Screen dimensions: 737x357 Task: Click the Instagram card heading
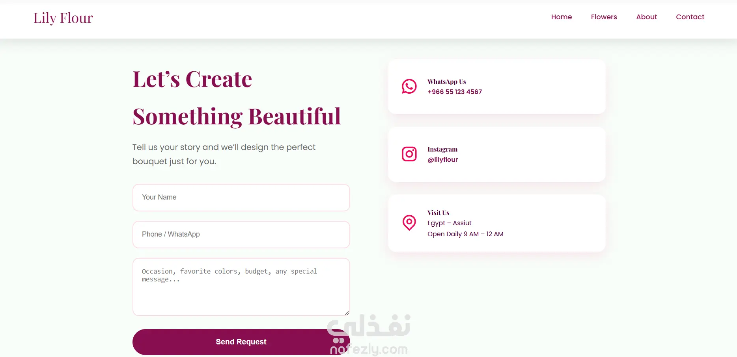pyautogui.click(x=442, y=149)
